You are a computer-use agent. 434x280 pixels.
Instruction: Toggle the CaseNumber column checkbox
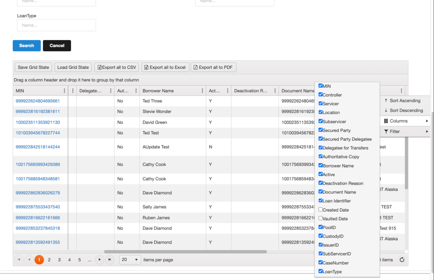pos(321,262)
